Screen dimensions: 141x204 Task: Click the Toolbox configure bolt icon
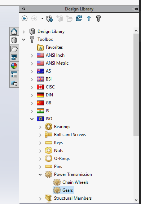[98, 18]
